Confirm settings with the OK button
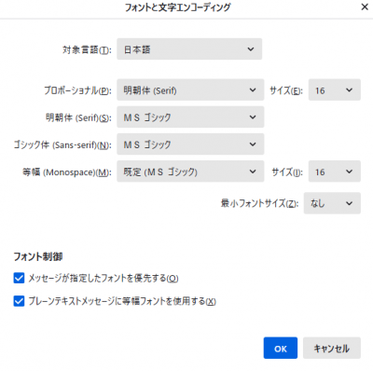This screenshot has height=371, width=373. click(281, 348)
